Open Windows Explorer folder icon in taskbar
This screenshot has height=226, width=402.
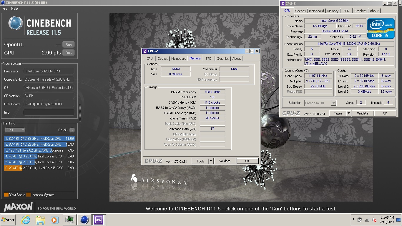pos(40,220)
